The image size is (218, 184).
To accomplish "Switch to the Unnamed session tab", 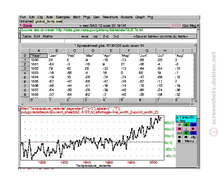I will click(x=26, y=21).
